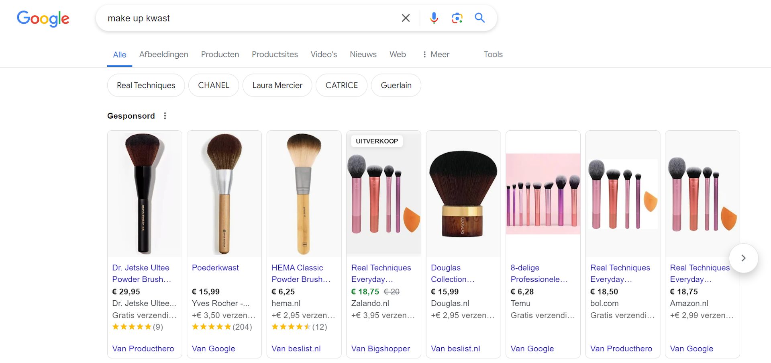This screenshot has height=363, width=771.
Task: Click 'Van beslist.nl' under Douglas Collection
Action: [455, 349]
